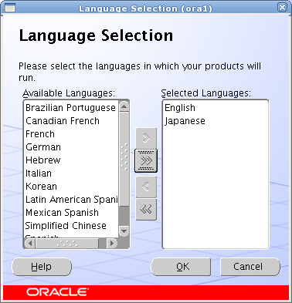
Task: Click the horizontal scrollbar right arrow
Action: 112,243
